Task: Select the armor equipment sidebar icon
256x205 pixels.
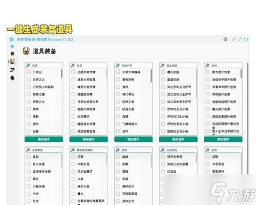Action: [x=12, y=61]
